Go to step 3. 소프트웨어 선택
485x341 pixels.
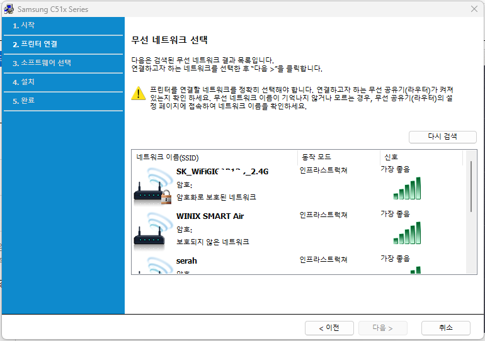(63, 64)
